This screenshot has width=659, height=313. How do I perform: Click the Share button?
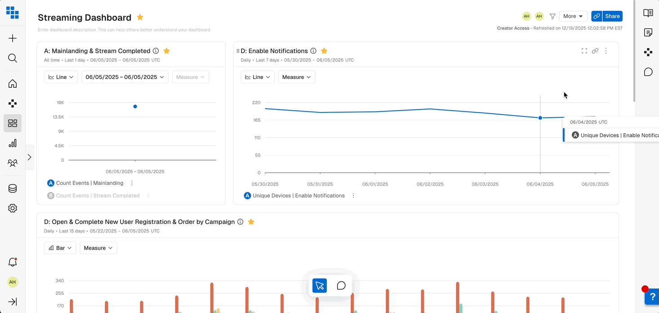click(612, 16)
